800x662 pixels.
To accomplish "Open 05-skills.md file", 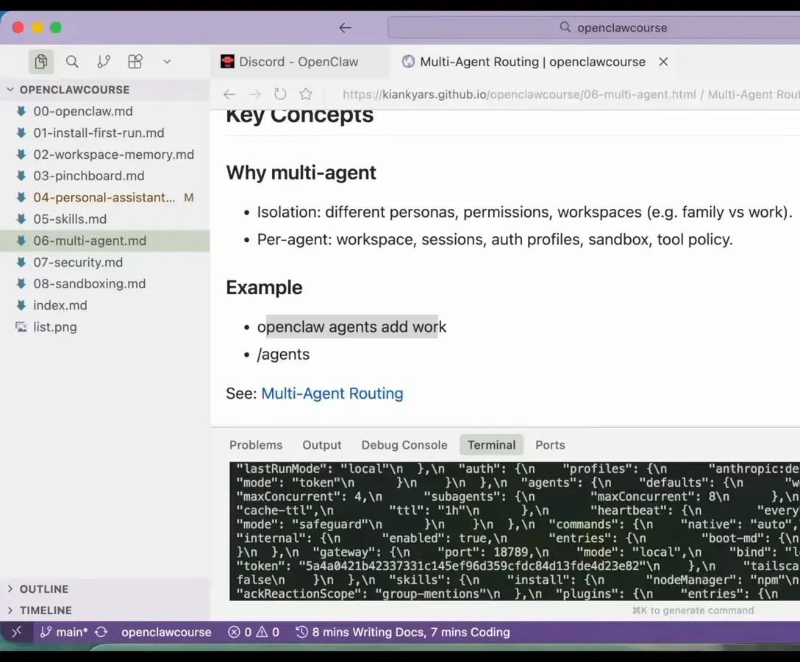I will coord(105,219).
